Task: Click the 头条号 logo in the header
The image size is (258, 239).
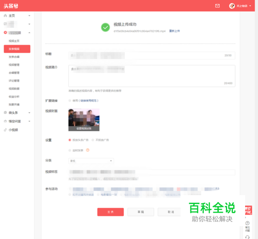Action: tap(11, 6)
